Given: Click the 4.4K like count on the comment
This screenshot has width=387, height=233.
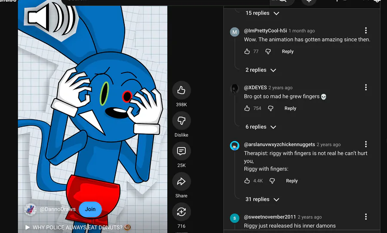Looking at the screenshot, I should (258, 181).
